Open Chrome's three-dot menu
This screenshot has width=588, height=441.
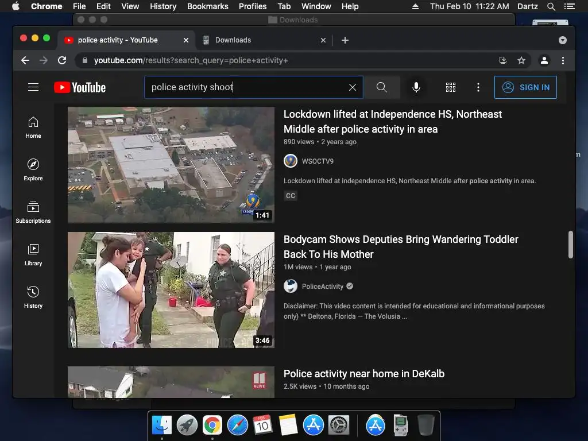pos(563,60)
